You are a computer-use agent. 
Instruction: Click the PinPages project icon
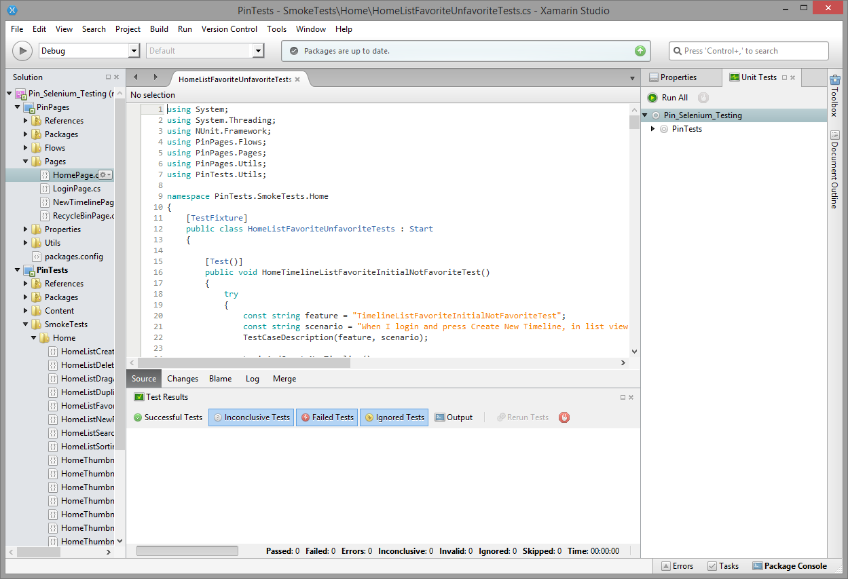[x=29, y=107]
